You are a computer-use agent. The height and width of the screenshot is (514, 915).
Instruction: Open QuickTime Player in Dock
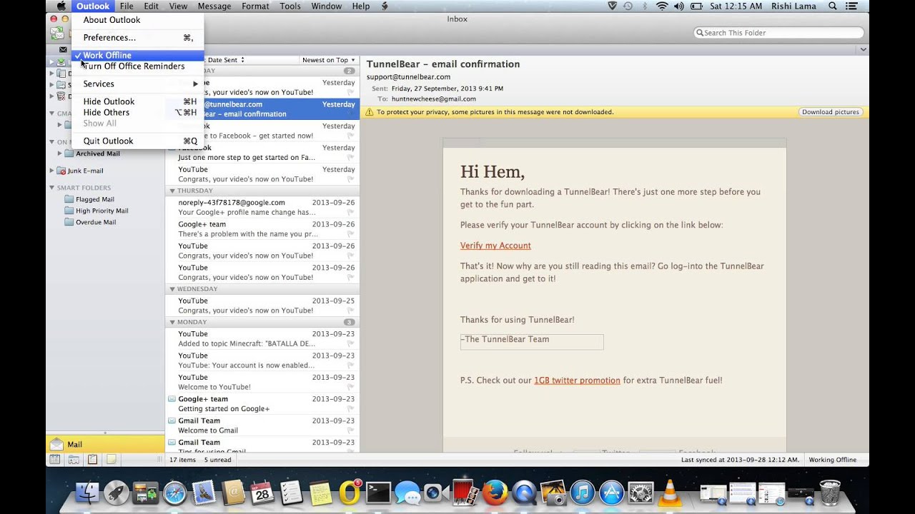coord(524,493)
